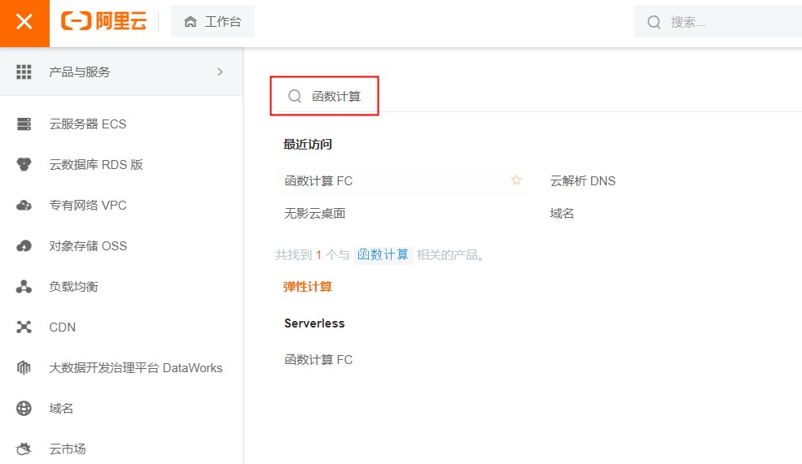Click the Serverless subcategory heading
This screenshot has width=802, height=464.
[314, 323]
